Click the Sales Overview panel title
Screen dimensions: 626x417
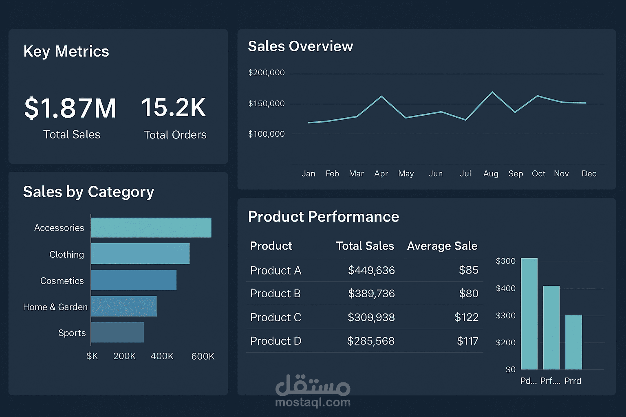pos(300,46)
